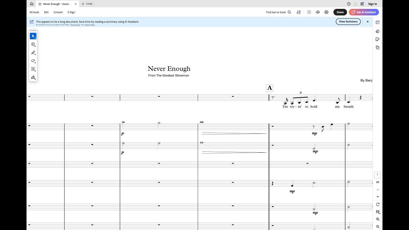
Task: Click Find text or tools search
Action: click(278, 12)
